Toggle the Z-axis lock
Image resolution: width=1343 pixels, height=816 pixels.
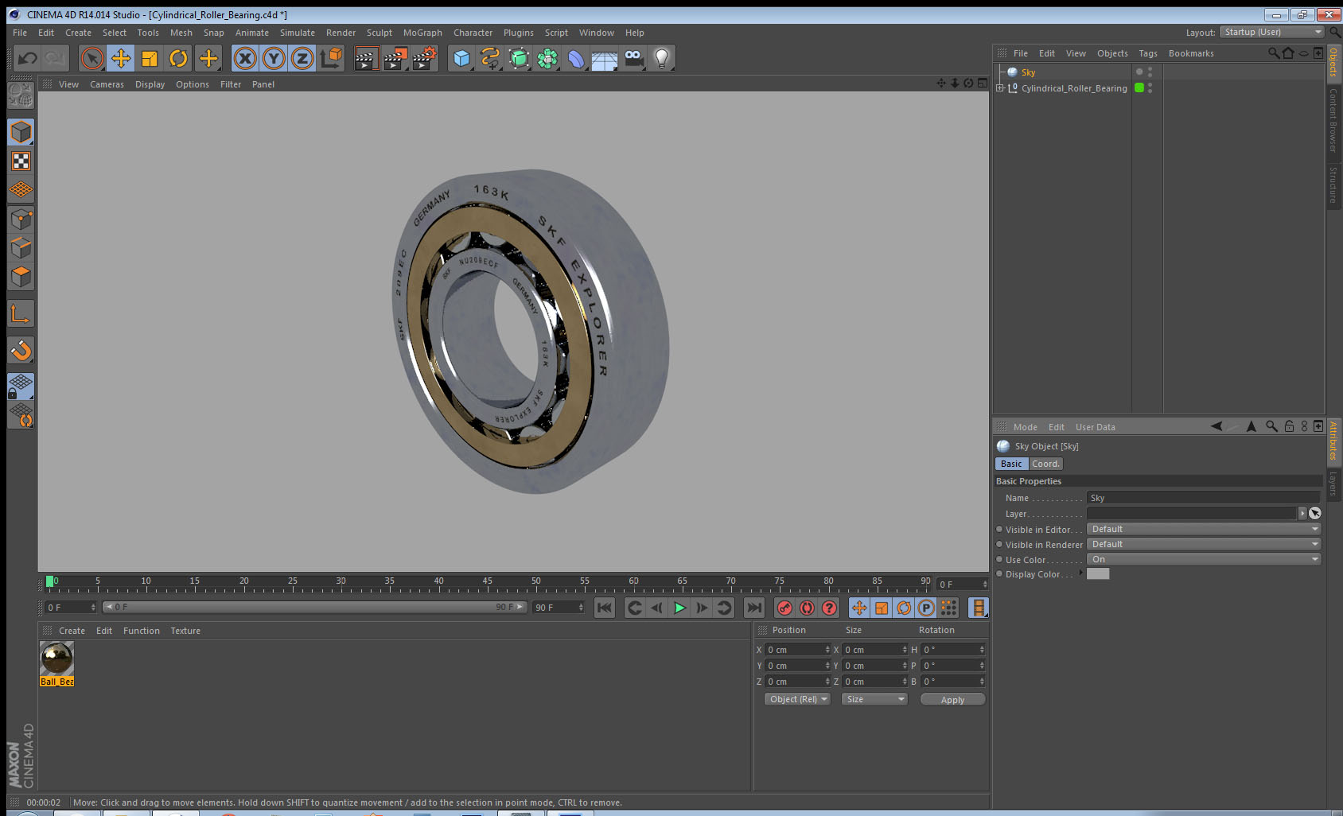pyautogui.click(x=302, y=58)
